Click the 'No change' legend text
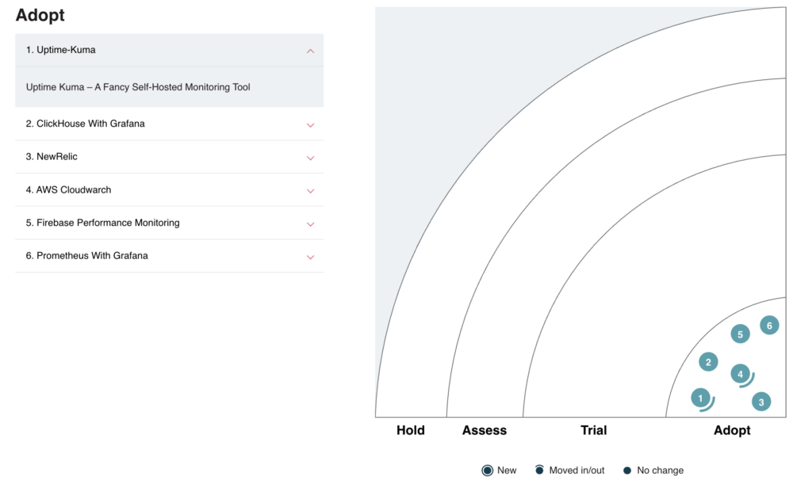 (661, 471)
